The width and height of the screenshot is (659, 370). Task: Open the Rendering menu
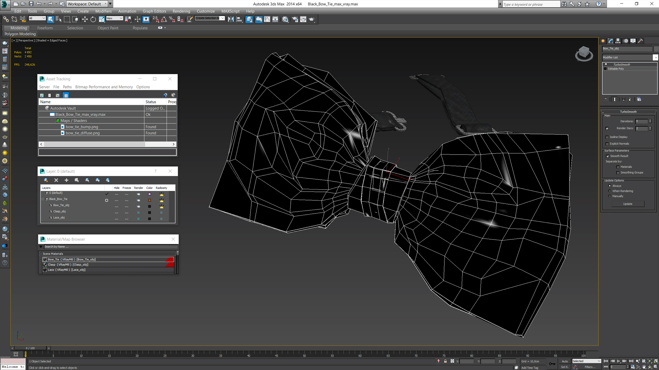point(181,11)
